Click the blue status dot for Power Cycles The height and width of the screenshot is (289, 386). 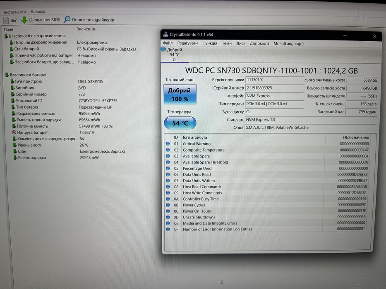pyautogui.click(x=168, y=205)
